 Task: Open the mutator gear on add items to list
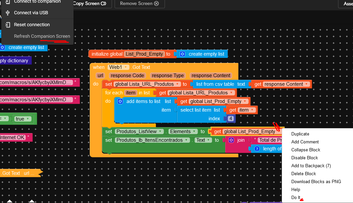pos(120,101)
